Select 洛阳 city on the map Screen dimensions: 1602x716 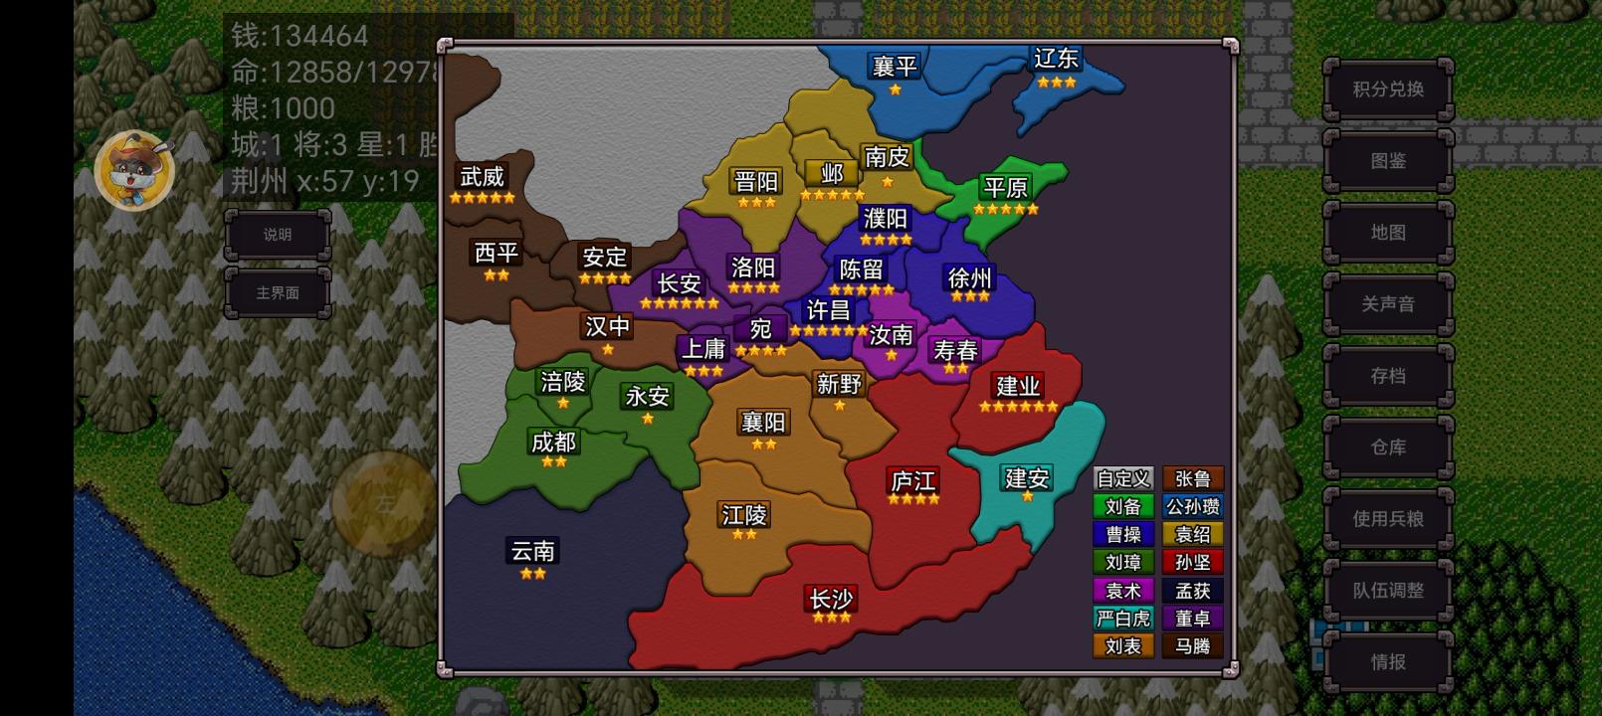point(753,268)
